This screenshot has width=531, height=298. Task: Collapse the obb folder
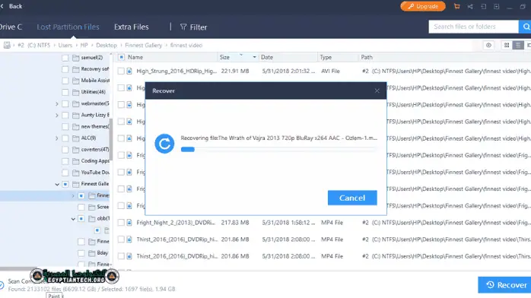click(73, 219)
